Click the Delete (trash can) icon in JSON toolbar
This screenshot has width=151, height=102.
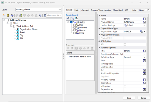[8, 15]
